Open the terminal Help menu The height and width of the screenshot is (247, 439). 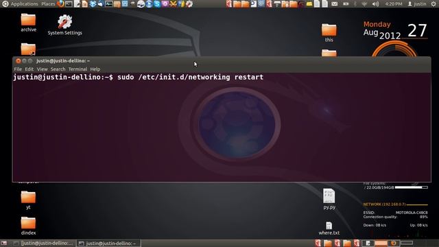95,69
